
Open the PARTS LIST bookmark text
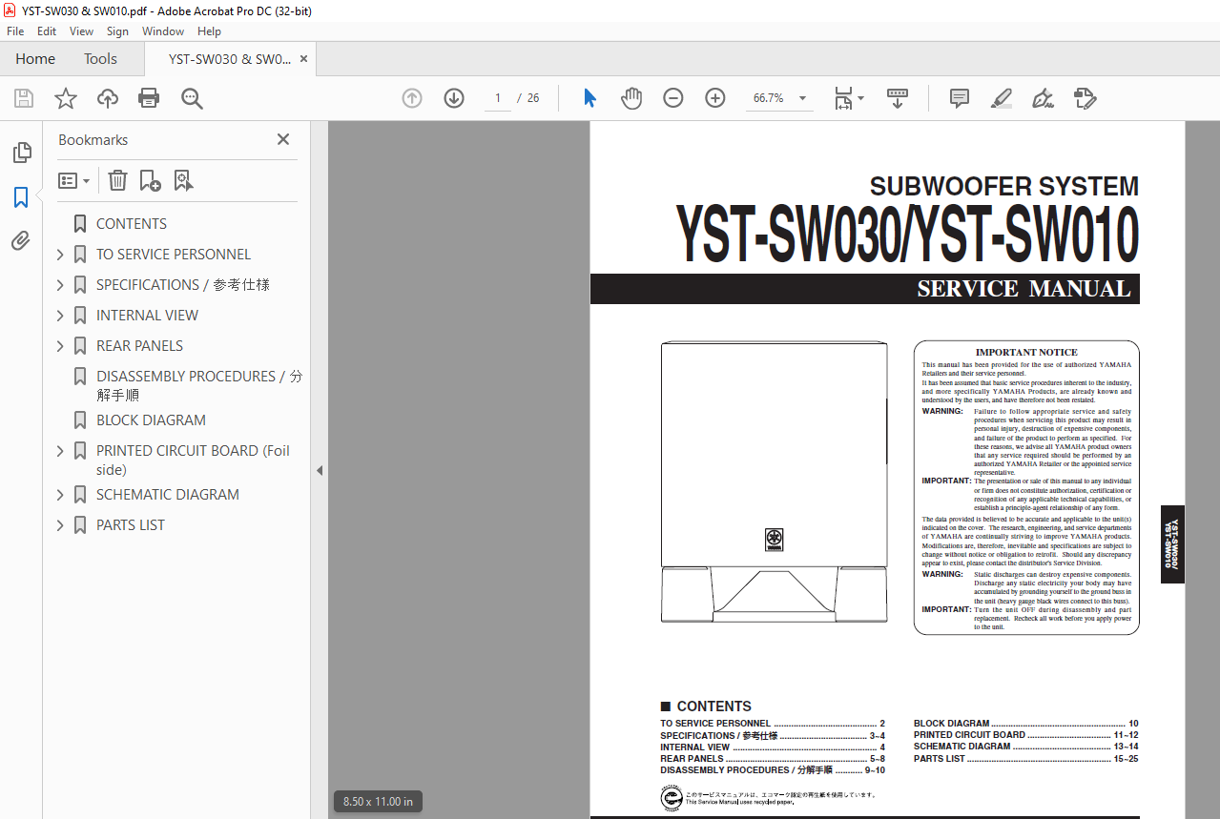coord(131,525)
